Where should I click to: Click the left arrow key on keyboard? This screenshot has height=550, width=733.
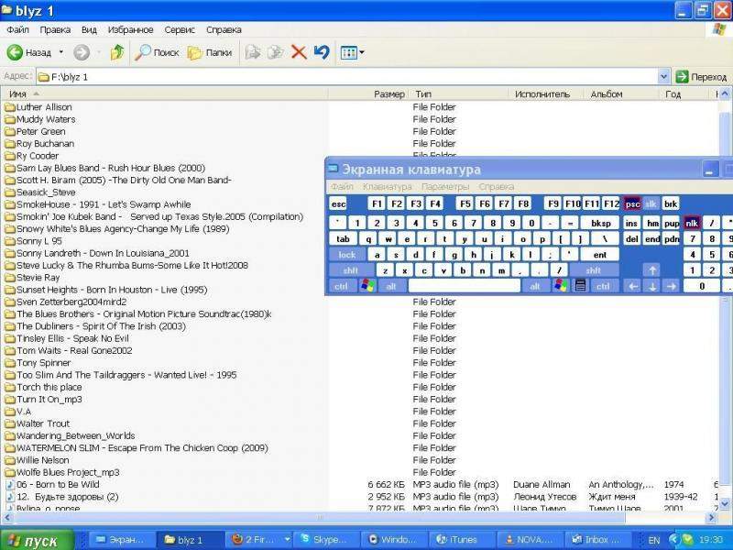coord(632,286)
